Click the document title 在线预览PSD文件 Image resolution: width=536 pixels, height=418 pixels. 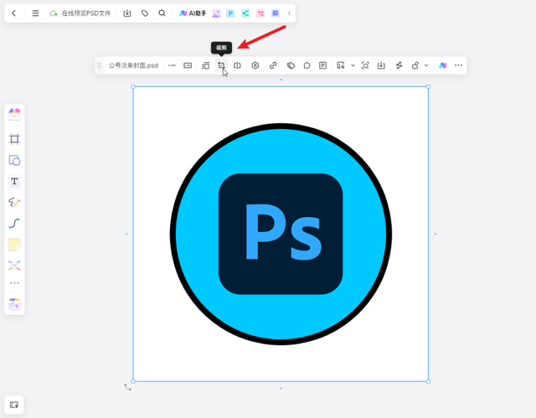[x=86, y=13]
